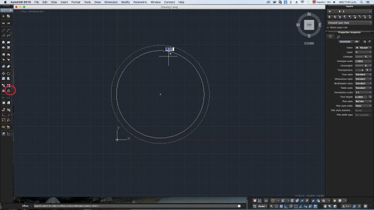
Task: Select the Move tool in the left toolbar
Action: pyautogui.click(x=4, y=73)
